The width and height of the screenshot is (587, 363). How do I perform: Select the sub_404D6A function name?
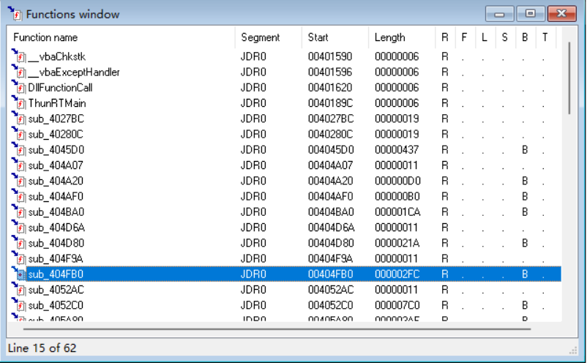pyautogui.click(x=56, y=228)
